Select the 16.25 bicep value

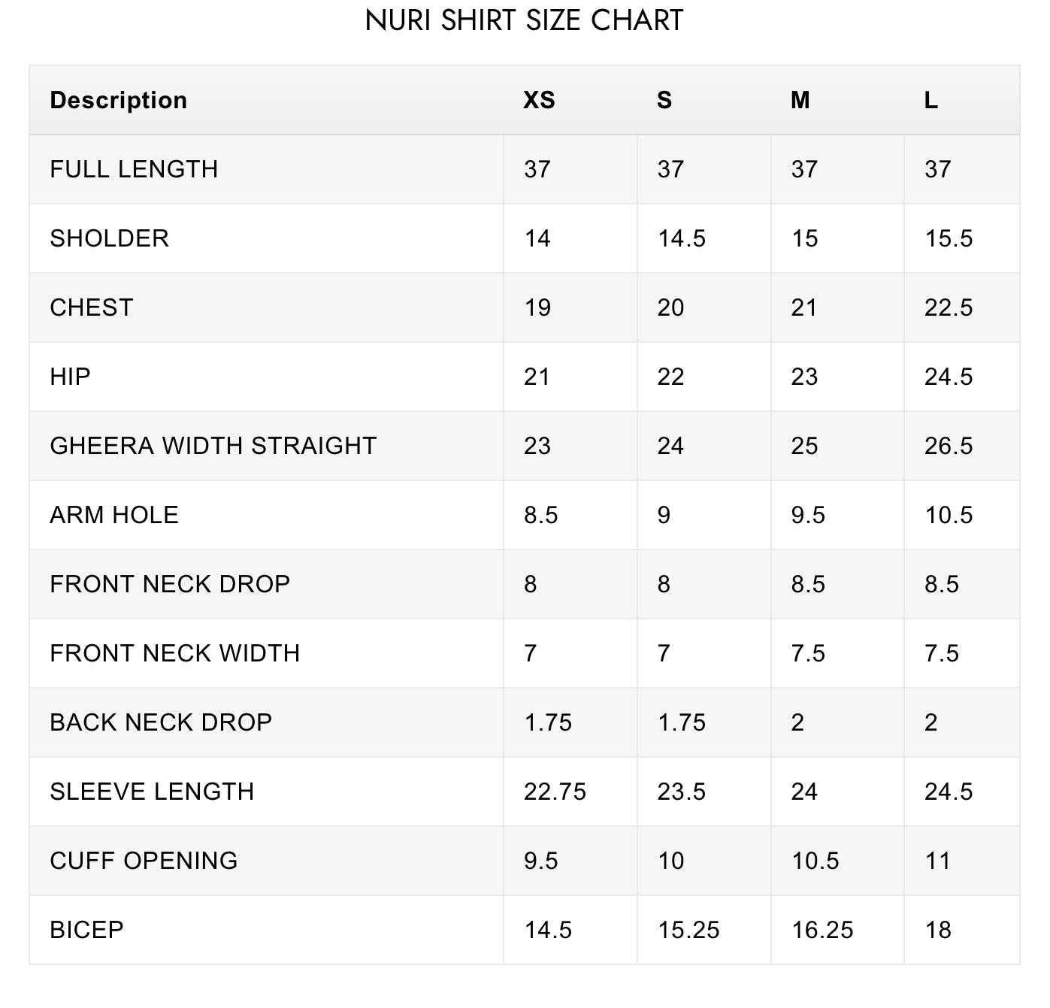[x=822, y=930]
